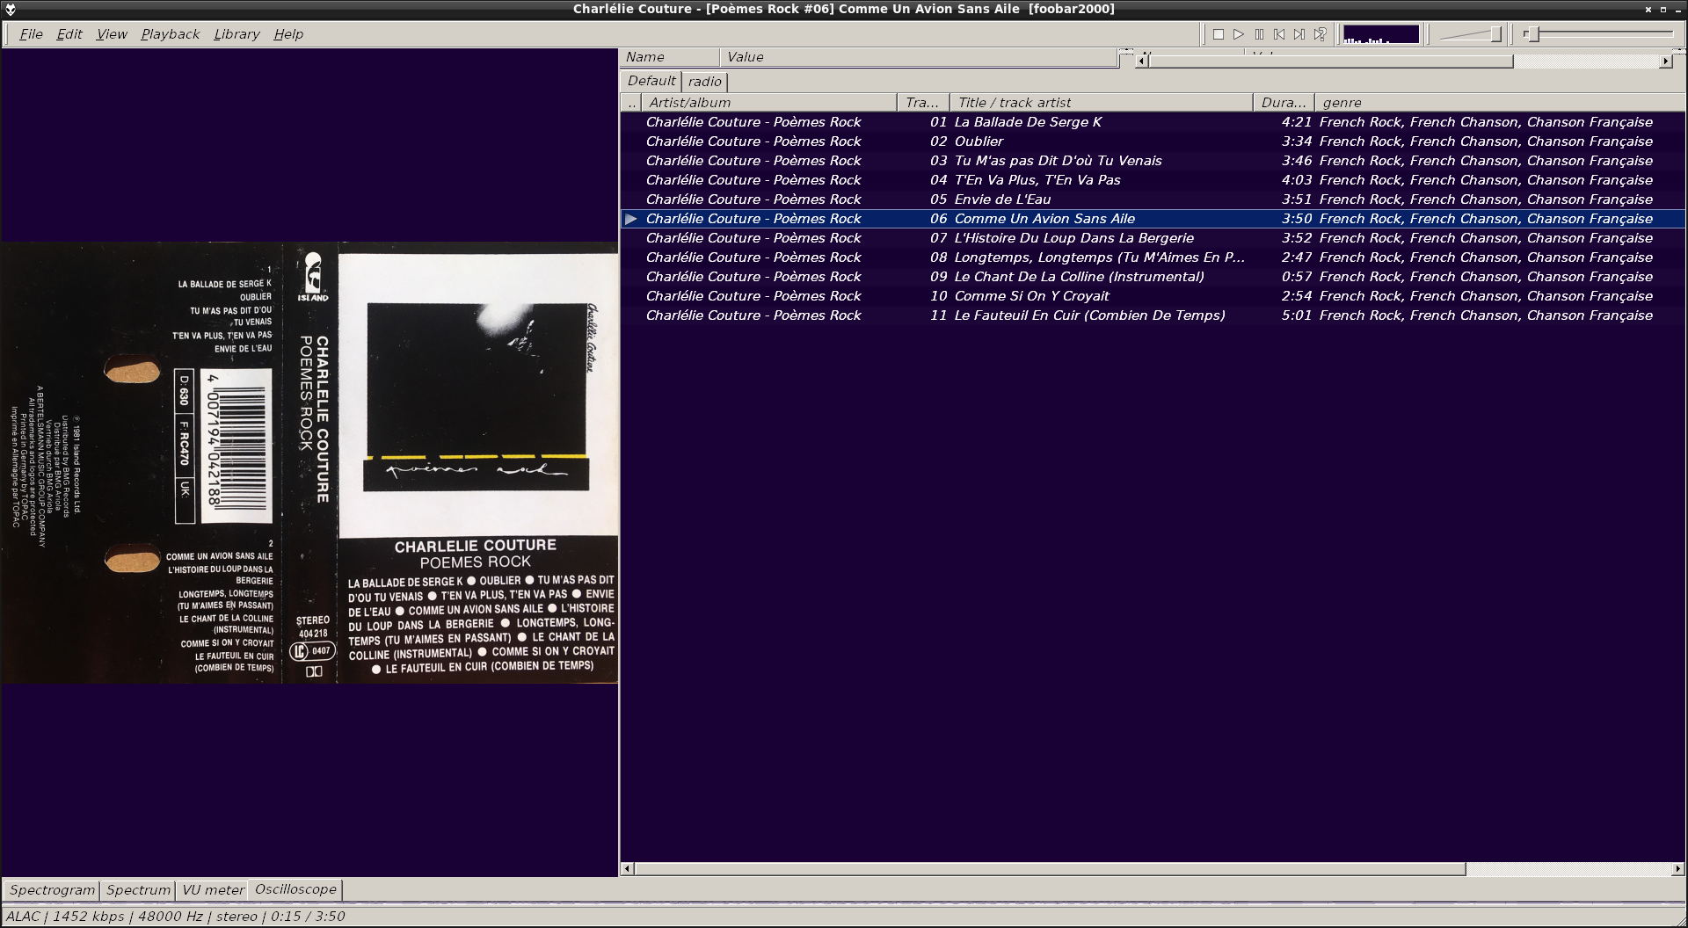Sort by genre column header
Screen dimensions: 1688x928
coord(1499,103)
